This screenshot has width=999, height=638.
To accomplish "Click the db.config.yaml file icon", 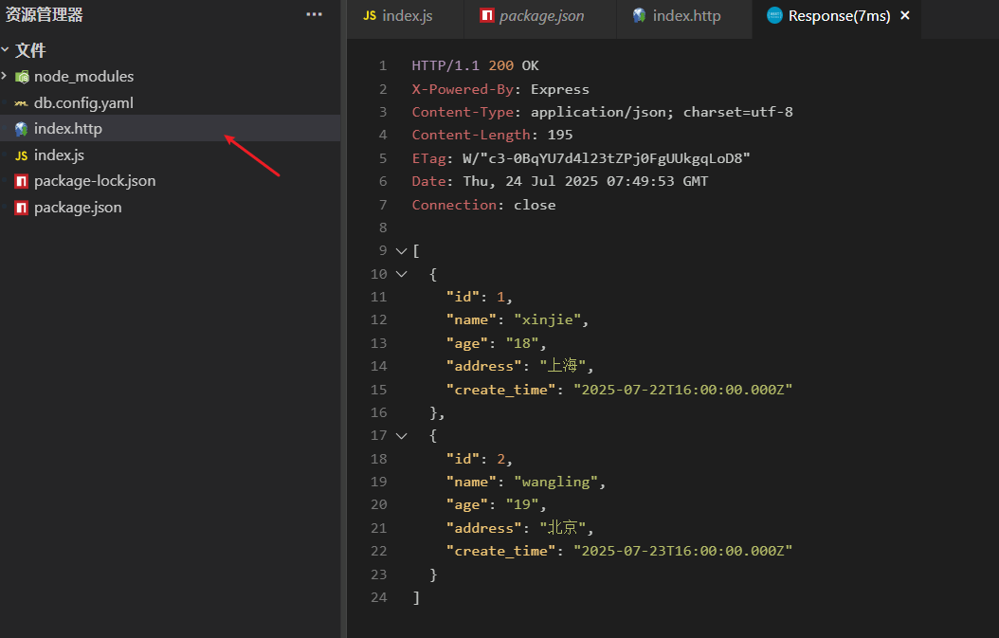I will pyautogui.click(x=21, y=103).
